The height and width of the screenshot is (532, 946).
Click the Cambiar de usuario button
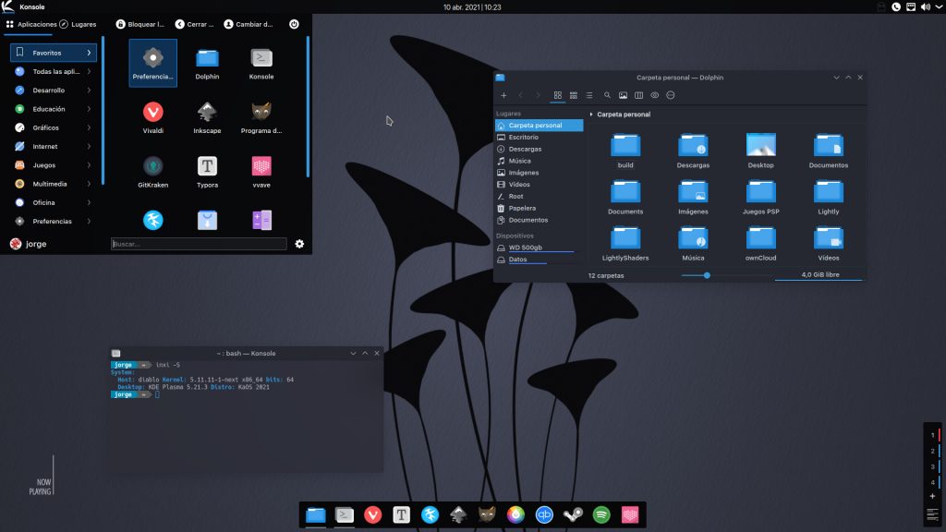[x=249, y=24]
